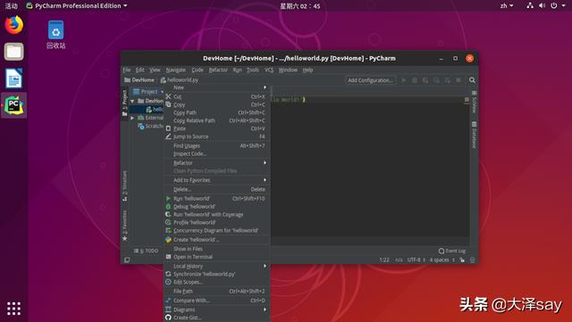Open the TODO tool window
This screenshot has width=572, height=322.
(146, 251)
